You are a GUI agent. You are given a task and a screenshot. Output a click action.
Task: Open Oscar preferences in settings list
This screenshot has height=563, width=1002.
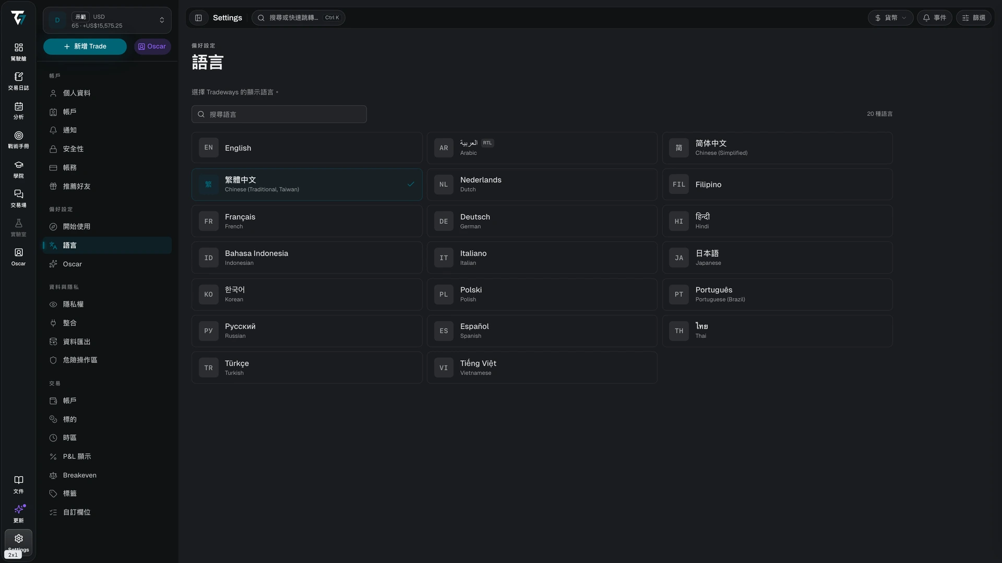pos(107,264)
